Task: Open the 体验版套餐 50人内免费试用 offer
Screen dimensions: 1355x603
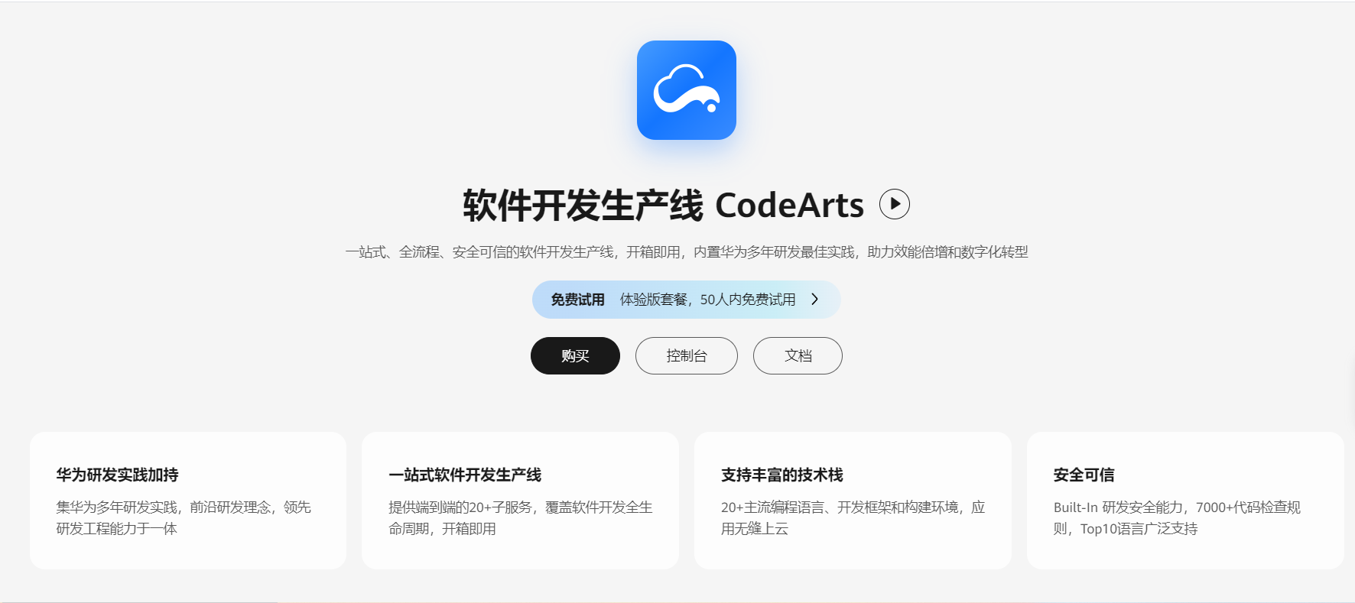Action: tap(707, 300)
